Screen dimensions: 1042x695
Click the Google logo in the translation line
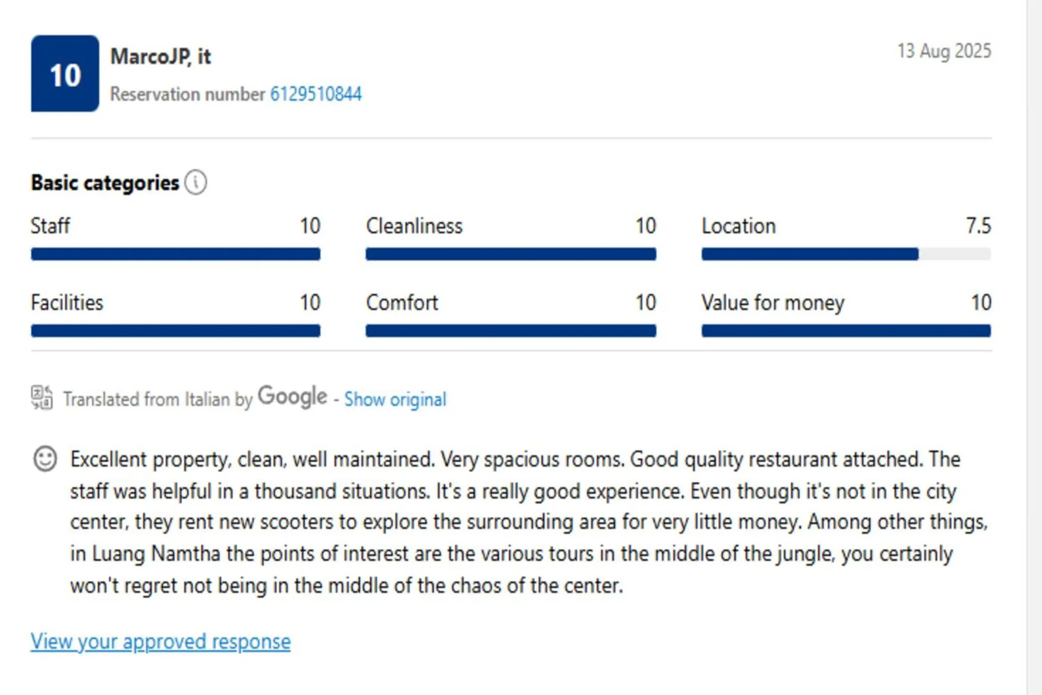pyautogui.click(x=292, y=397)
